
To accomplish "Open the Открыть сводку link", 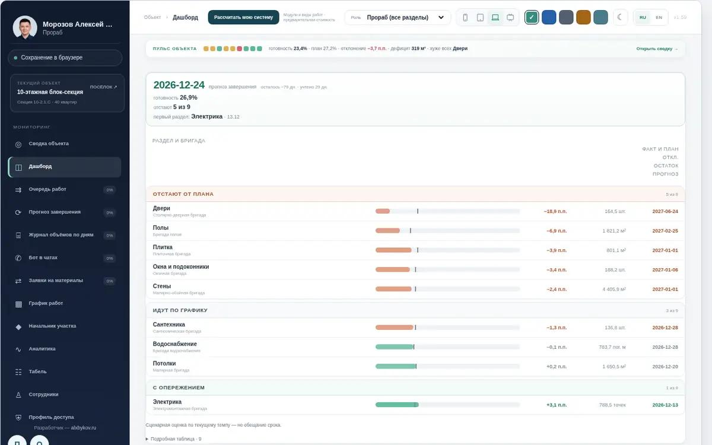I will point(657,49).
